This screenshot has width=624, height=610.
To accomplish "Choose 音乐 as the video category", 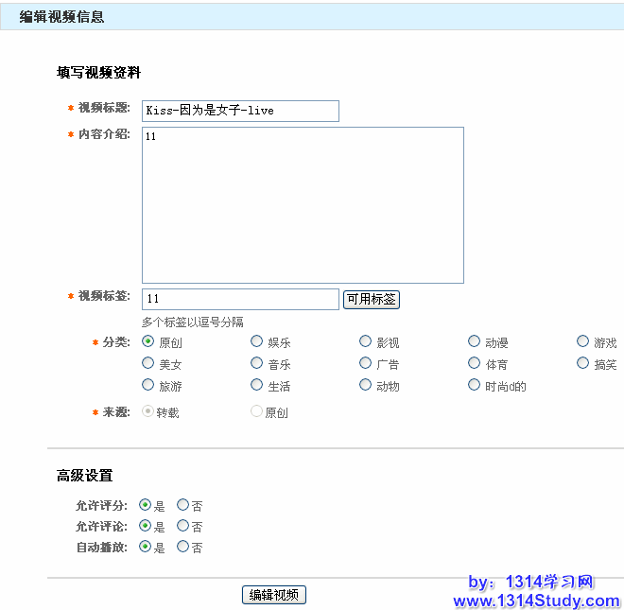I will tap(257, 363).
